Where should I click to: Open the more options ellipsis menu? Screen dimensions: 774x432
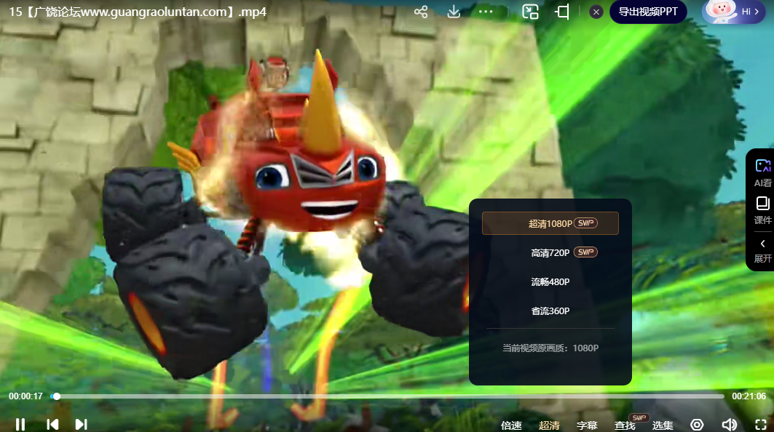point(486,12)
